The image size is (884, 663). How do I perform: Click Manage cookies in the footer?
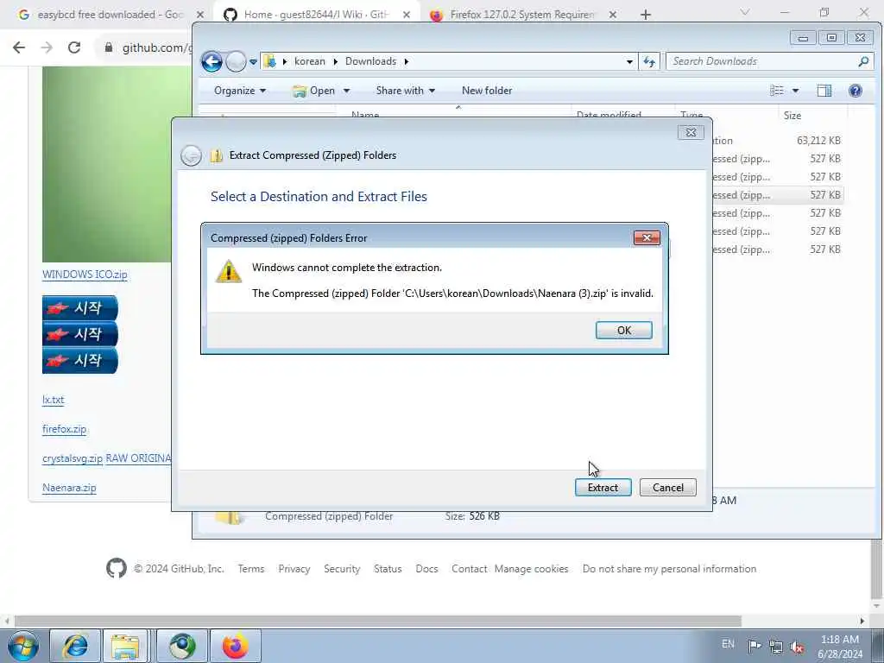(531, 569)
